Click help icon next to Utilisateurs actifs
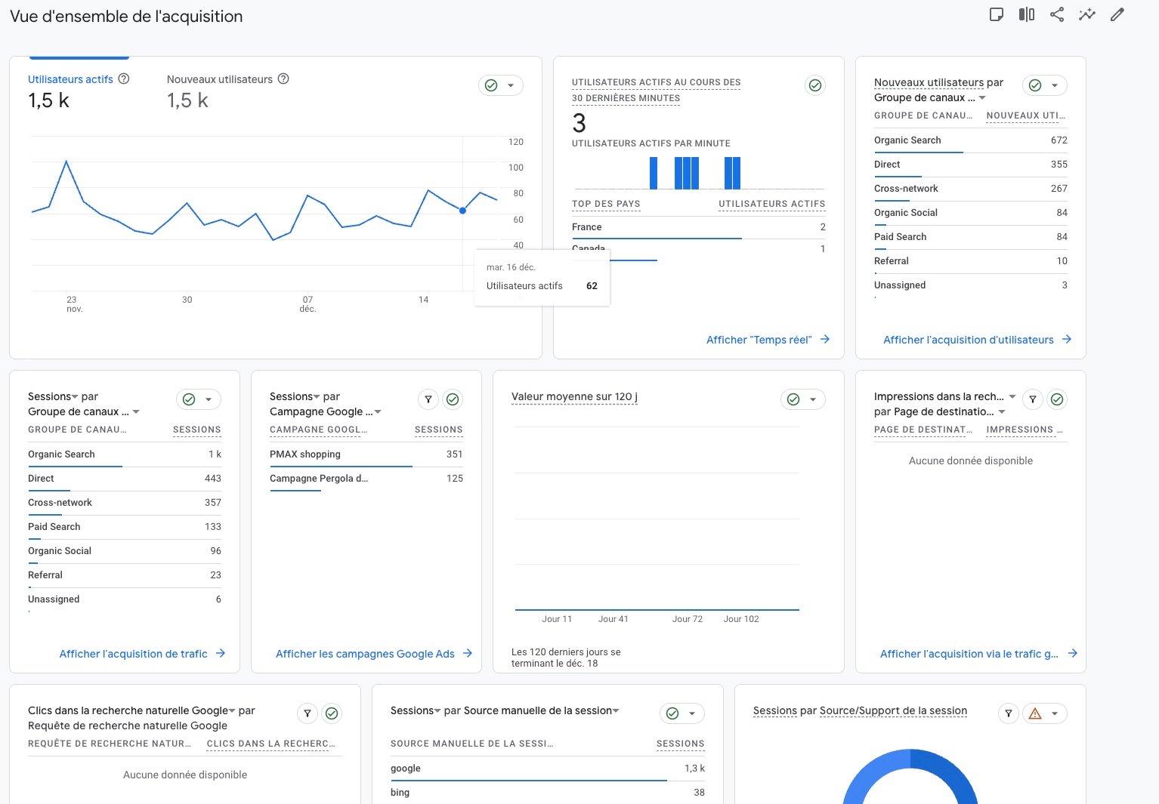The image size is (1159, 804). (124, 79)
